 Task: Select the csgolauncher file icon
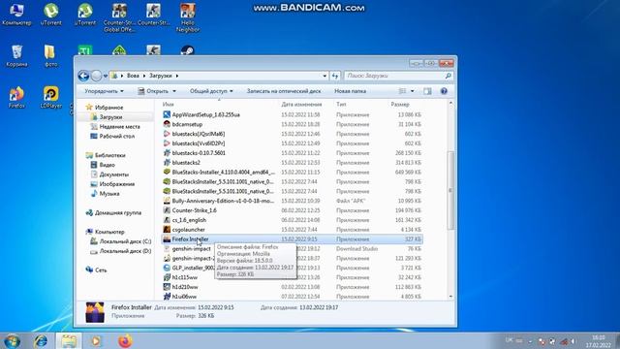coord(167,230)
